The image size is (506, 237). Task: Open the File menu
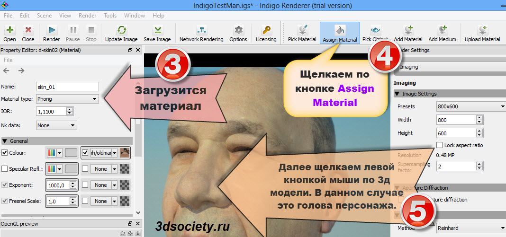pyautogui.click(x=8, y=16)
